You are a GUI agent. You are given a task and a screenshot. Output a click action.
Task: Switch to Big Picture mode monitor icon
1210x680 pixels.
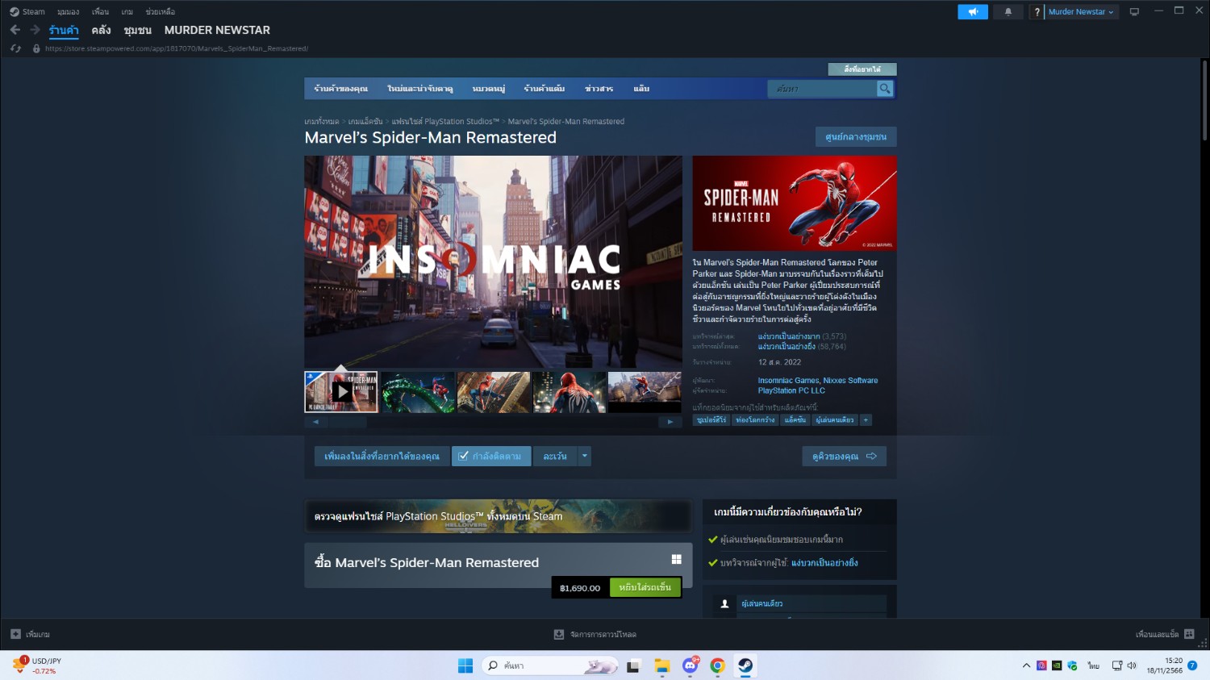click(1134, 12)
